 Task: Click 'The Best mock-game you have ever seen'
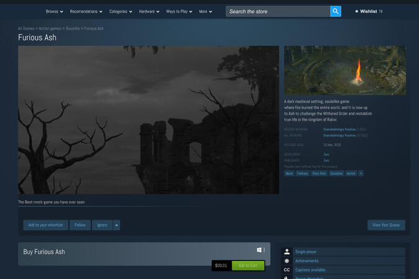[52, 202]
